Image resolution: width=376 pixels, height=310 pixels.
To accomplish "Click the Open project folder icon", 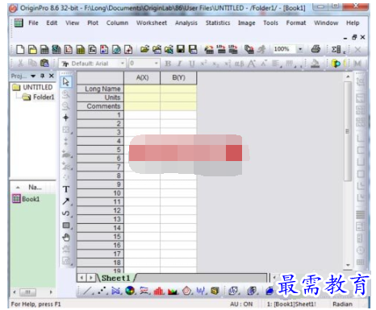I will [144, 49].
